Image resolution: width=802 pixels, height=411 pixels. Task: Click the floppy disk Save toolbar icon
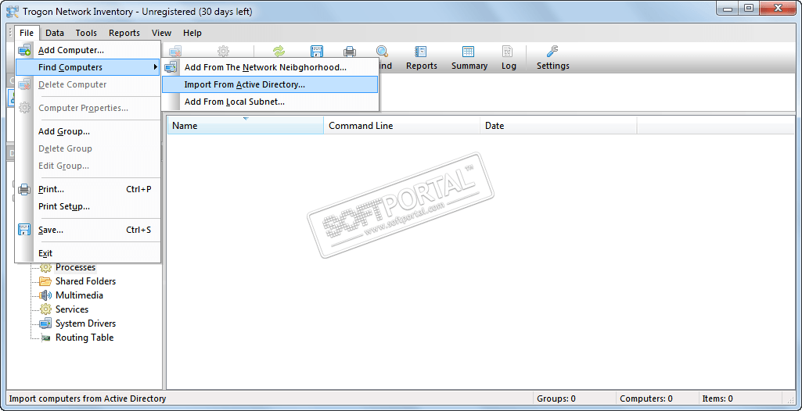[317, 51]
